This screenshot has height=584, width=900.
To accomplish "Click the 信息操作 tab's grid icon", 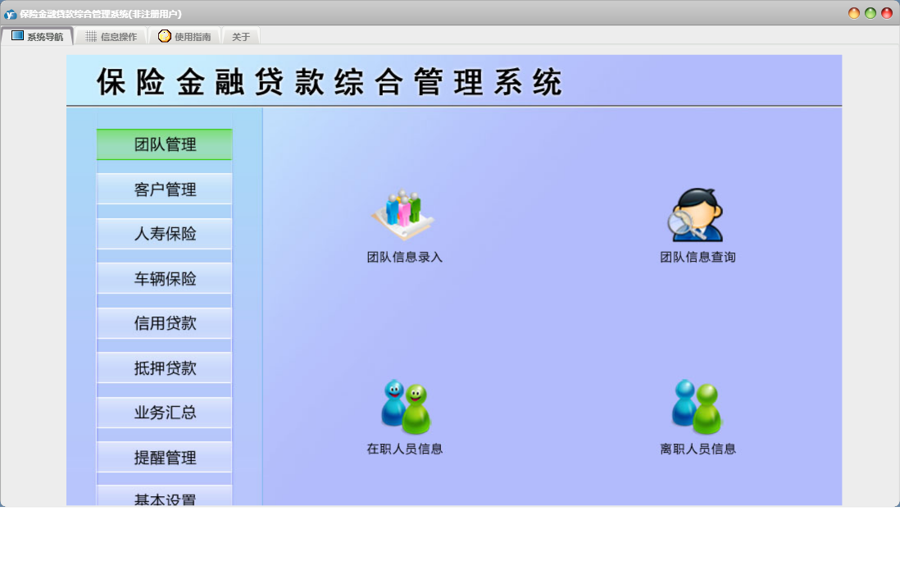I will [x=91, y=36].
